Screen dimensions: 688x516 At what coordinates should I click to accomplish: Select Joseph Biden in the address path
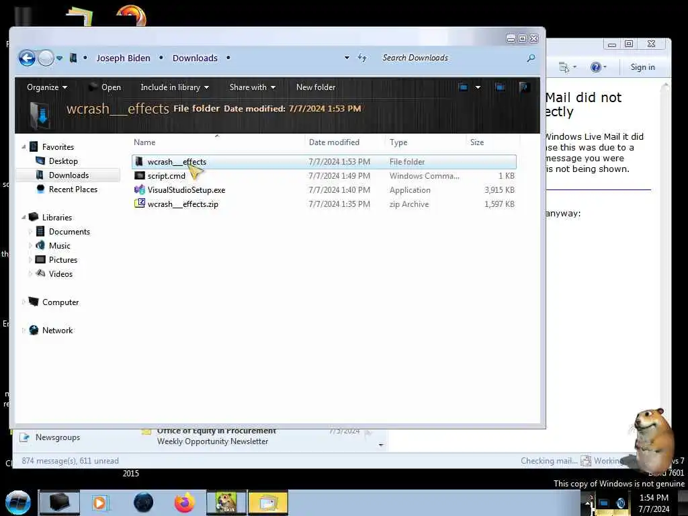pyautogui.click(x=124, y=58)
